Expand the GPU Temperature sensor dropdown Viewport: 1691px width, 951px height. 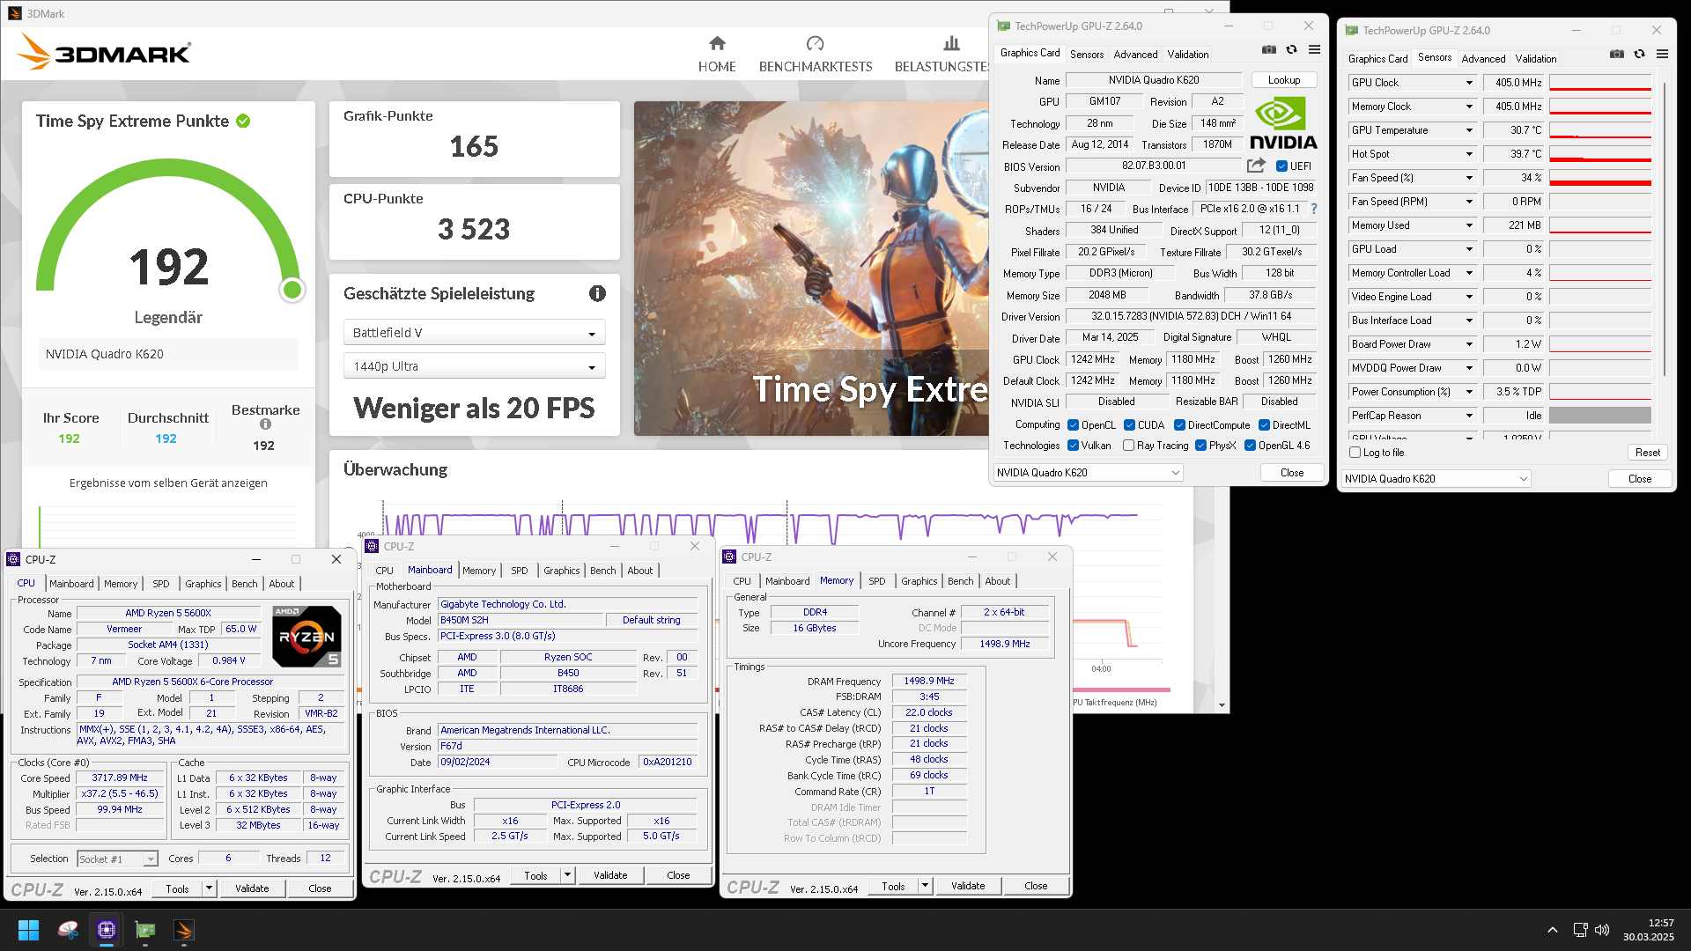click(1469, 130)
